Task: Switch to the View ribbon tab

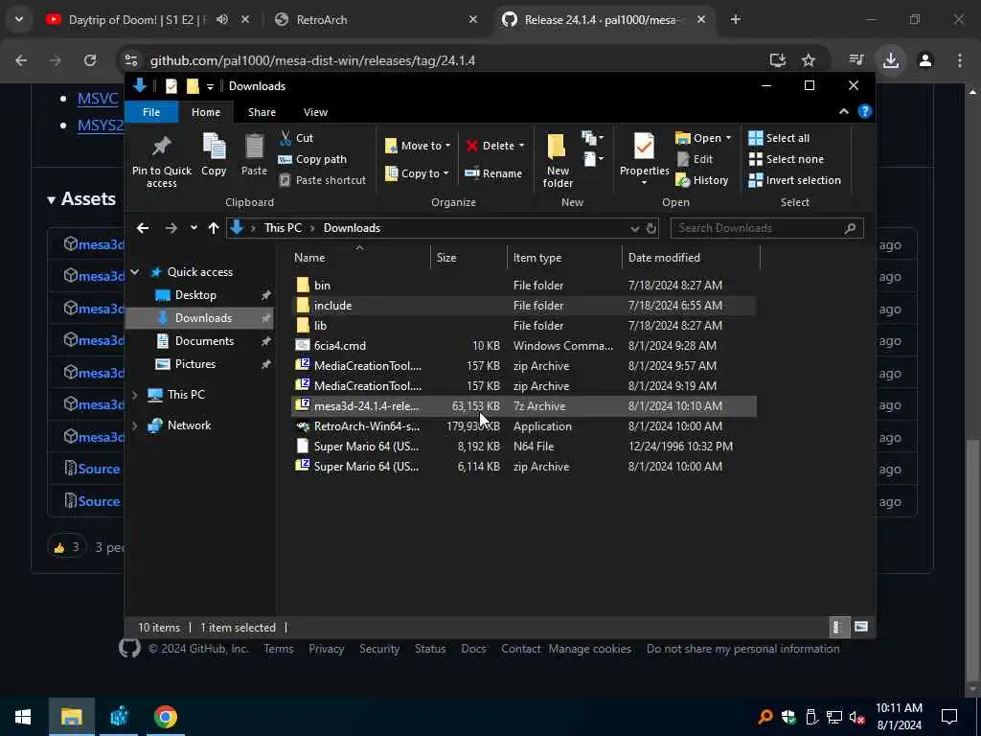Action: click(315, 112)
